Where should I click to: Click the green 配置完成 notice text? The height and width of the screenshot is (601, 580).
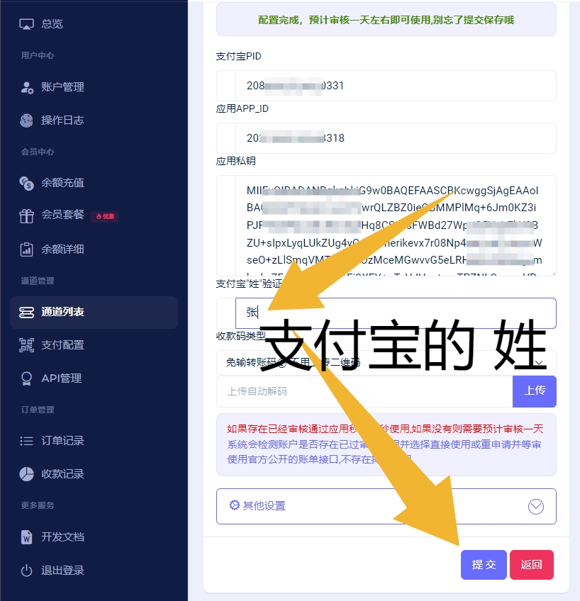click(x=386, y=20)
